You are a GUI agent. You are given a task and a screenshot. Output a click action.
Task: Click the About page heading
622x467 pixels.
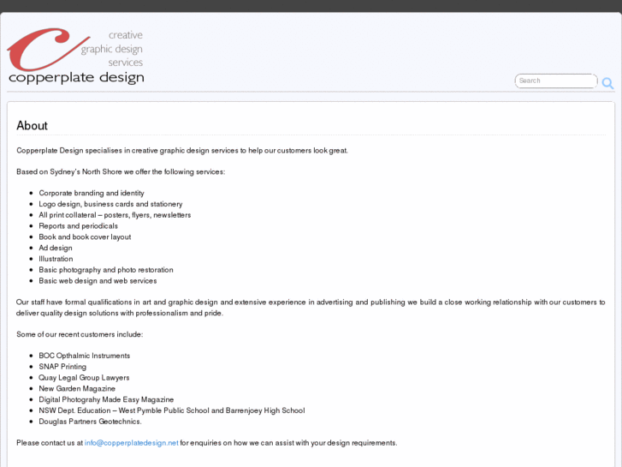click(32, 126)
